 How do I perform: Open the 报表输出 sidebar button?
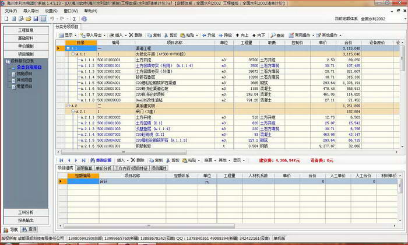[x=26, y=220]
